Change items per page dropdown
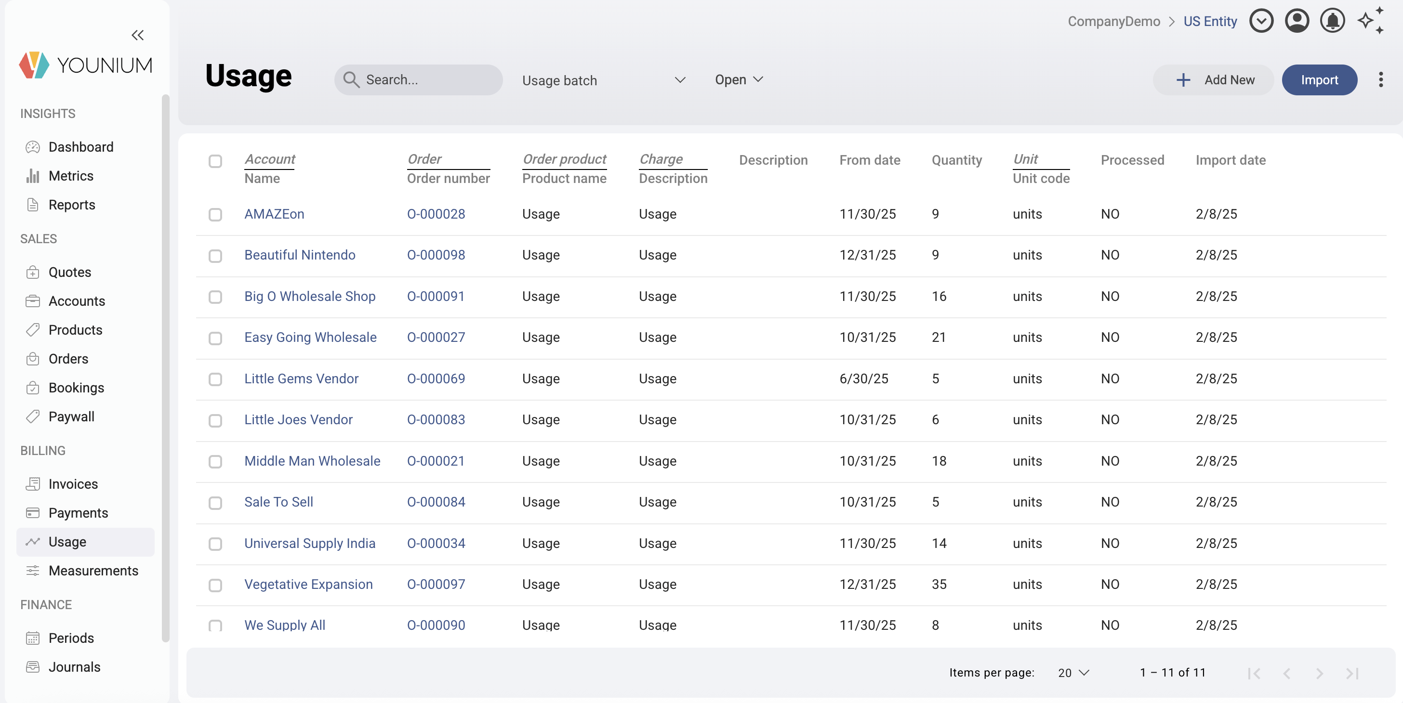Image resolution: width=1403 pixels, height=703 pixels. pos(1073,673)
